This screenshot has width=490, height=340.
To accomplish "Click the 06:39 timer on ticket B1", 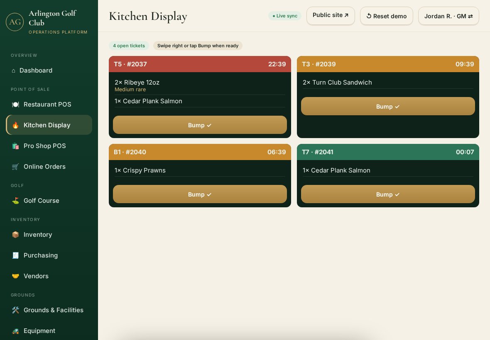I will tap(277, 152).
